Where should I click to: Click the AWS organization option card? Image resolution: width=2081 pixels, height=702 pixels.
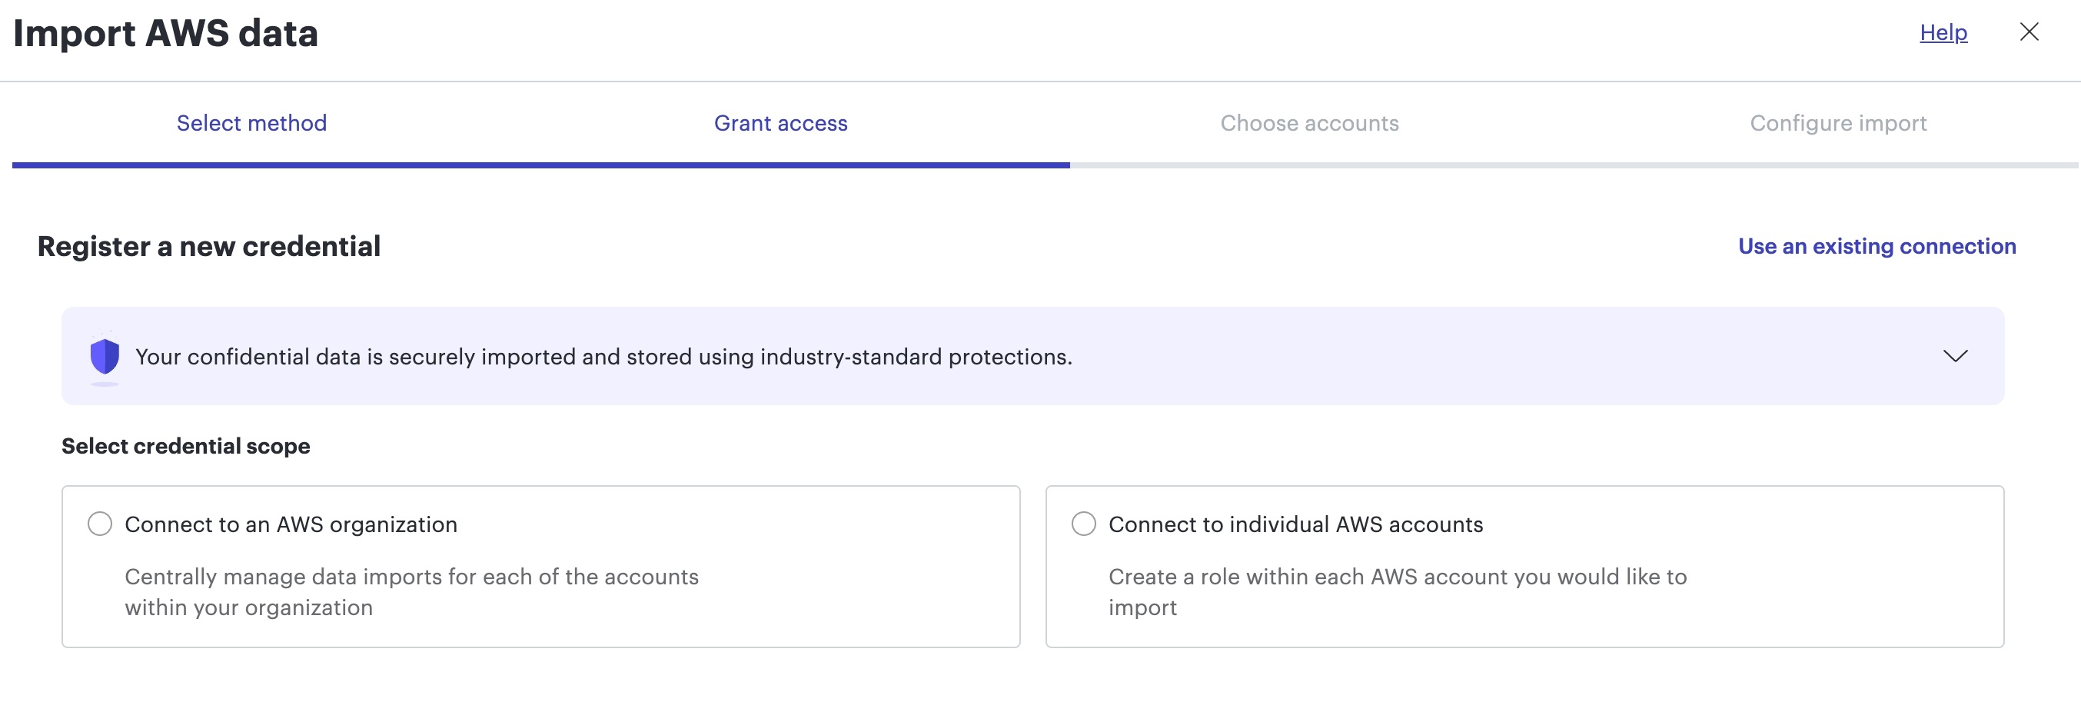541,565
